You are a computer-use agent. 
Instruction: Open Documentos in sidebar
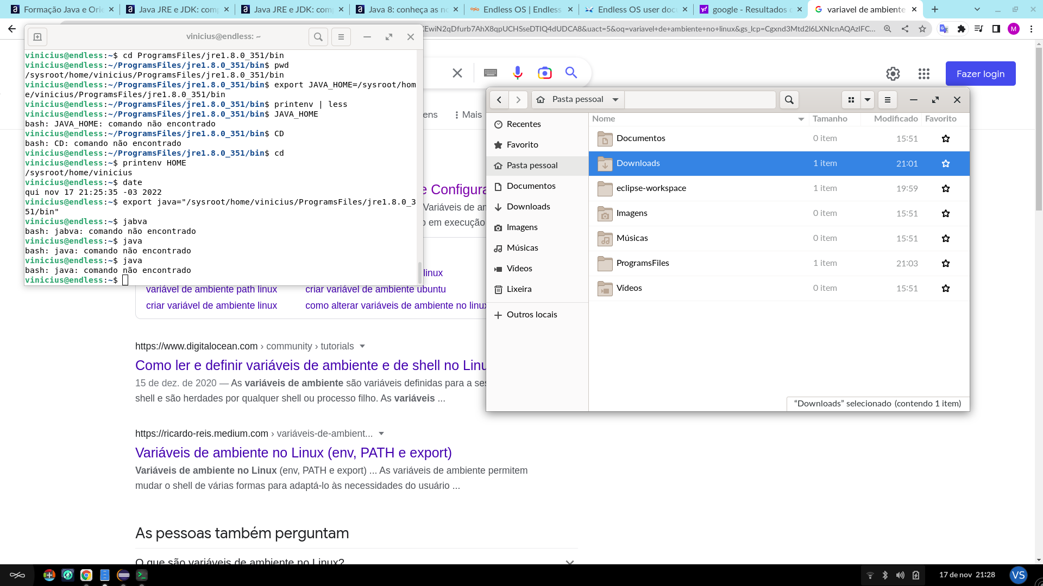click(537, 186)
